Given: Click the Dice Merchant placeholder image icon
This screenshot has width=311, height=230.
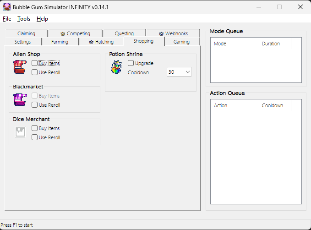Looking at the screenshot, I should point(20,132).
